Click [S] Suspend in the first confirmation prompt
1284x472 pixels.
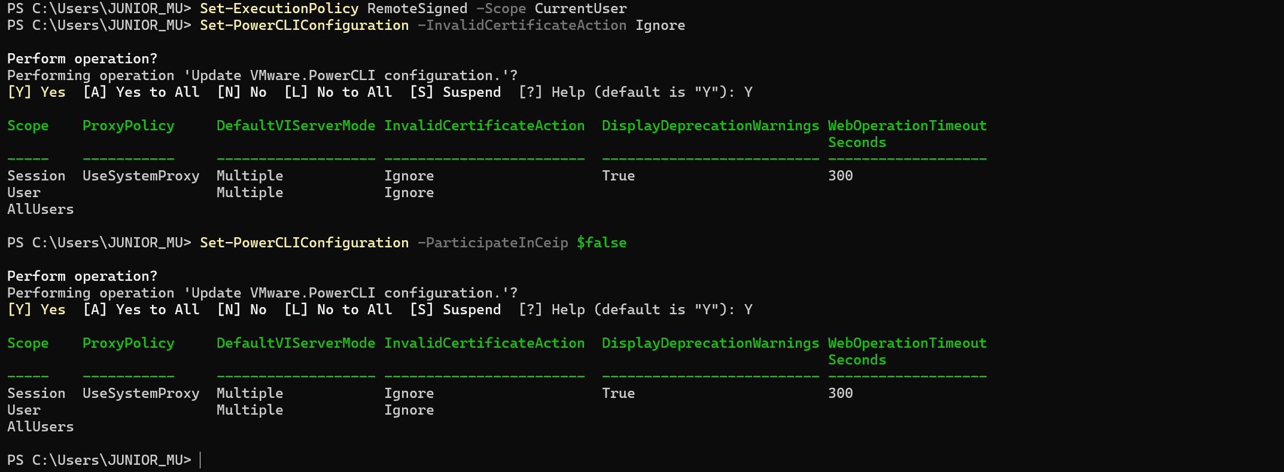click(455, 93)
